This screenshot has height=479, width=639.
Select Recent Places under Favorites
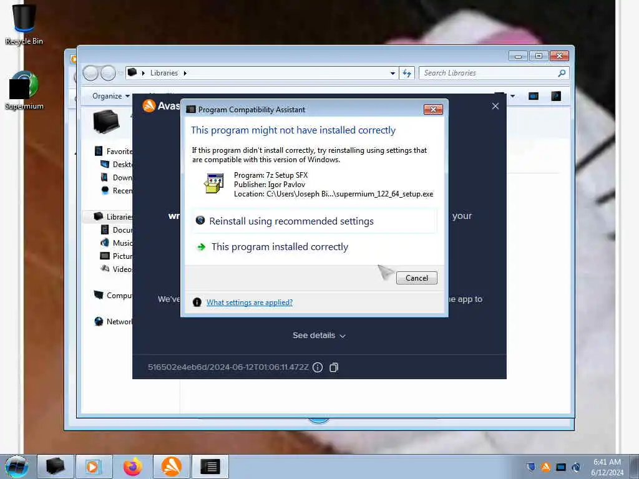(117, 190)
